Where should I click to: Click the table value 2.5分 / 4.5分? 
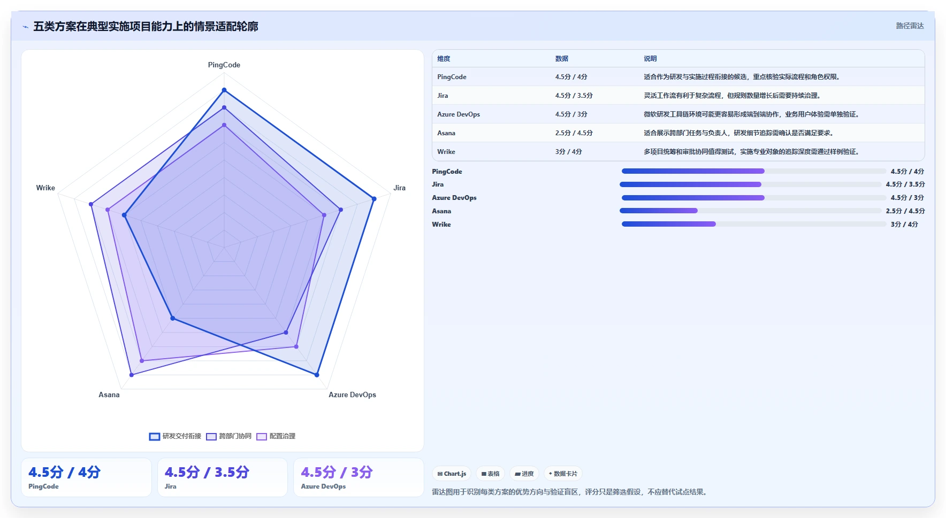574,133
